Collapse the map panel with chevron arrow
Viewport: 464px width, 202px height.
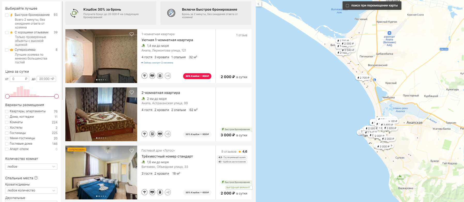[x=259, y=4]
